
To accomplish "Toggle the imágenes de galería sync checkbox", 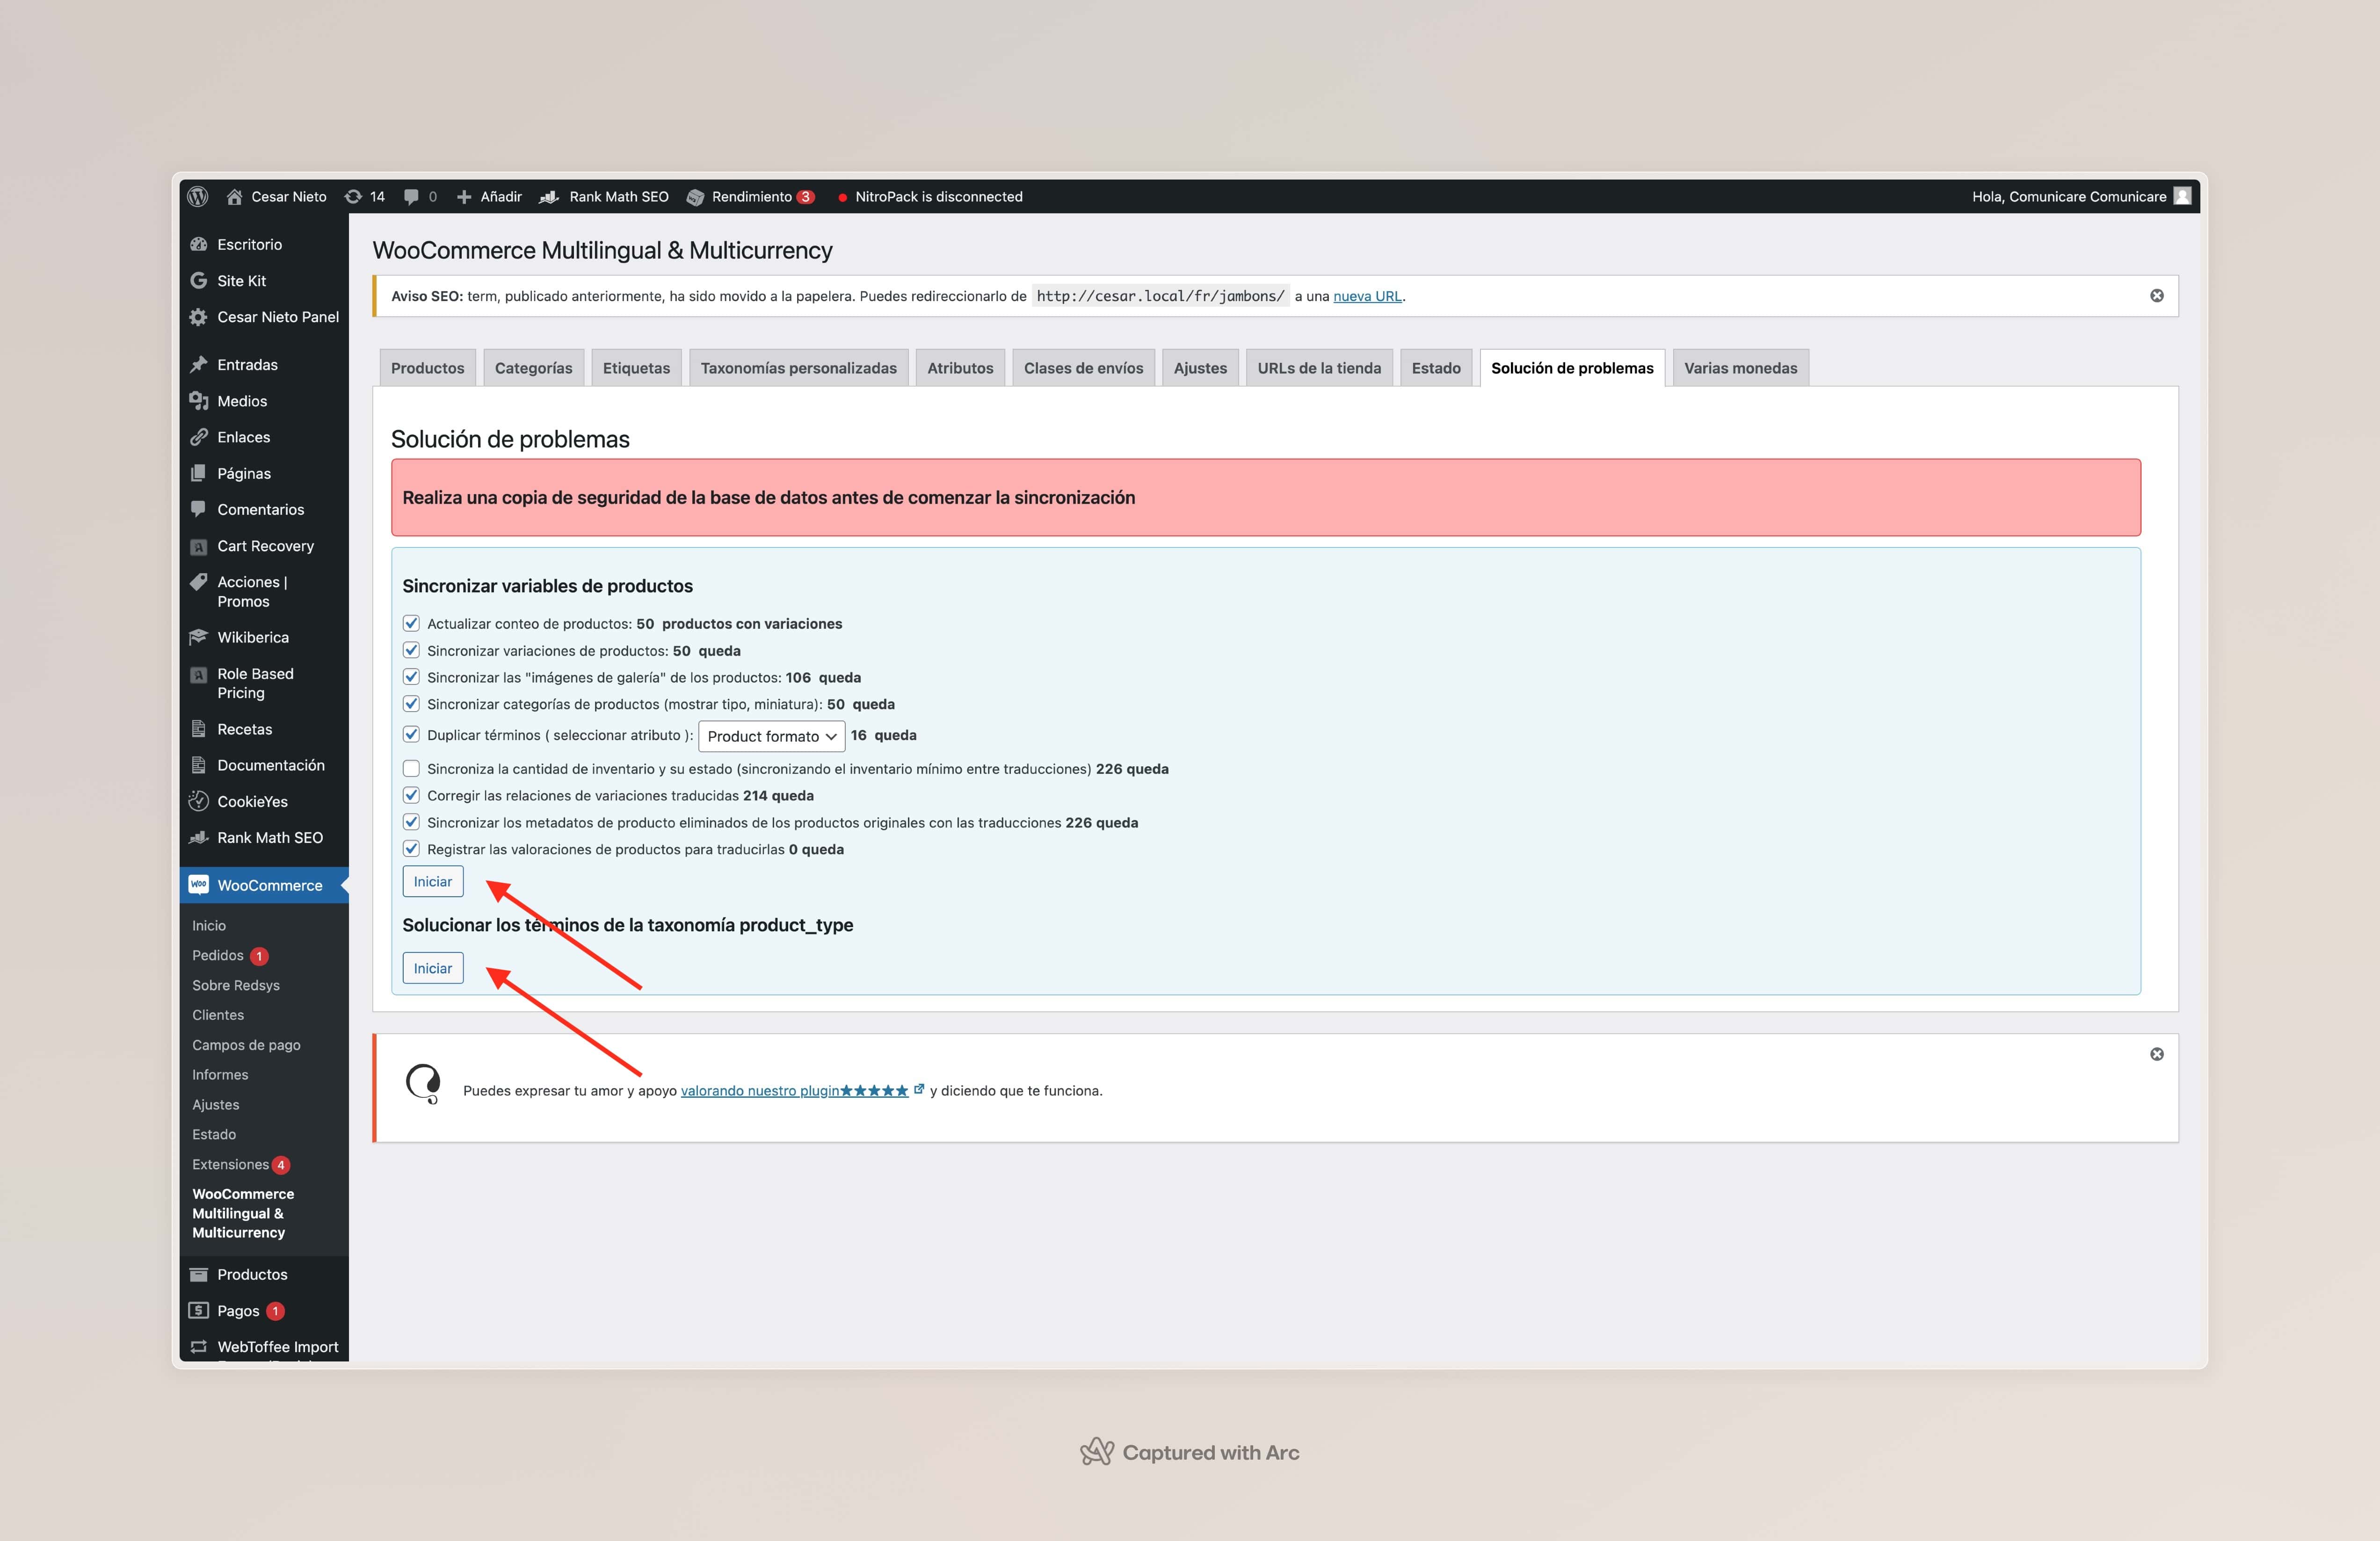I will pos(411,677).
